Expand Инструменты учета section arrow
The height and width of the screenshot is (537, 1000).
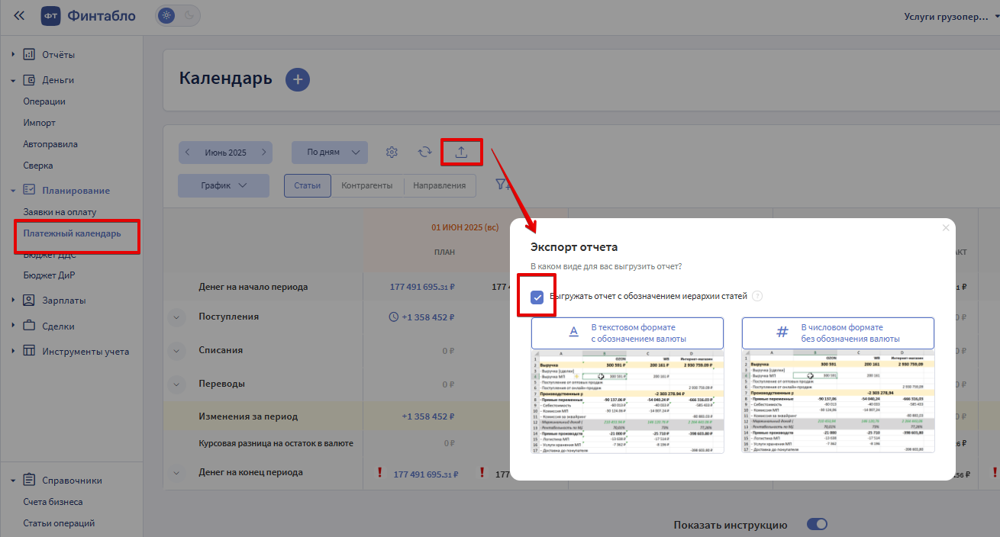pyautogui.click(x=13, y=352)
